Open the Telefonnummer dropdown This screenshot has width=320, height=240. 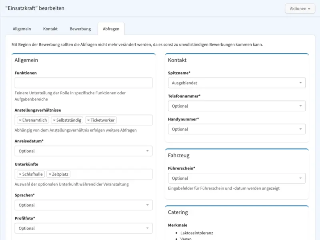[x=237, y=106]
